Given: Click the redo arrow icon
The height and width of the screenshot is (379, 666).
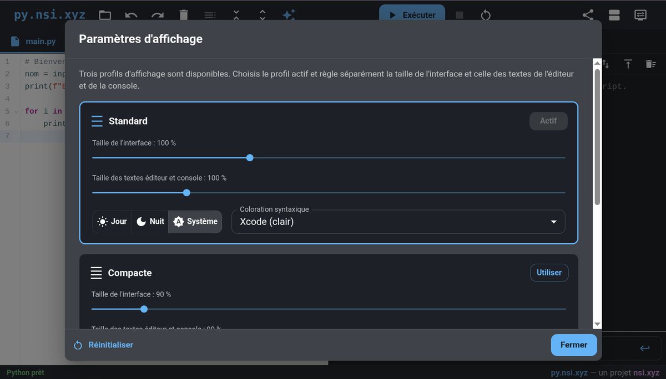Looking at the screenshot, I should point(158,15).
